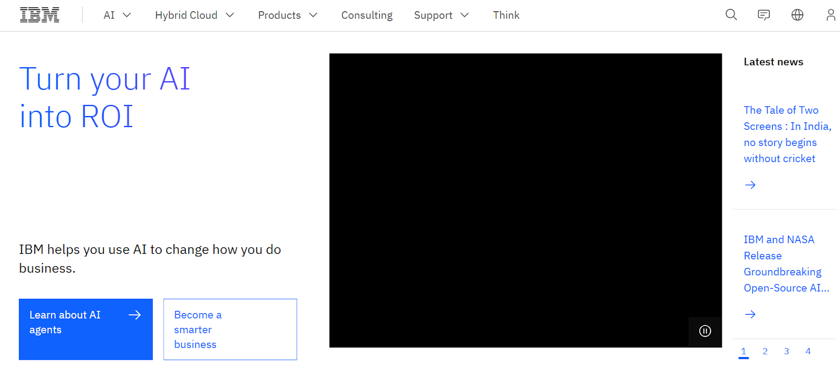Click arrow under IBM and NASA article

click(x=750, y=314)
